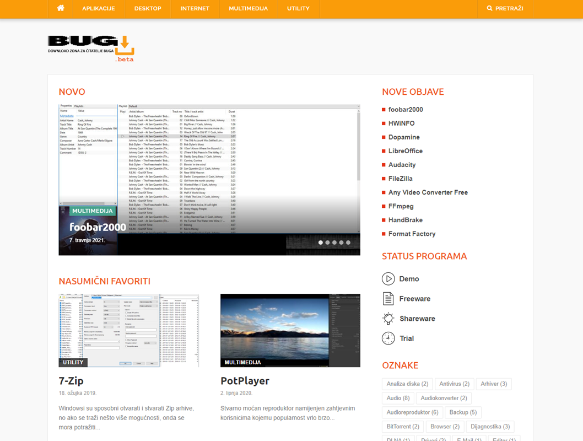The height and width of the screenshot is (441, 583).
Task: Filter programs by Trial label
Action: (x=406, y=338)
